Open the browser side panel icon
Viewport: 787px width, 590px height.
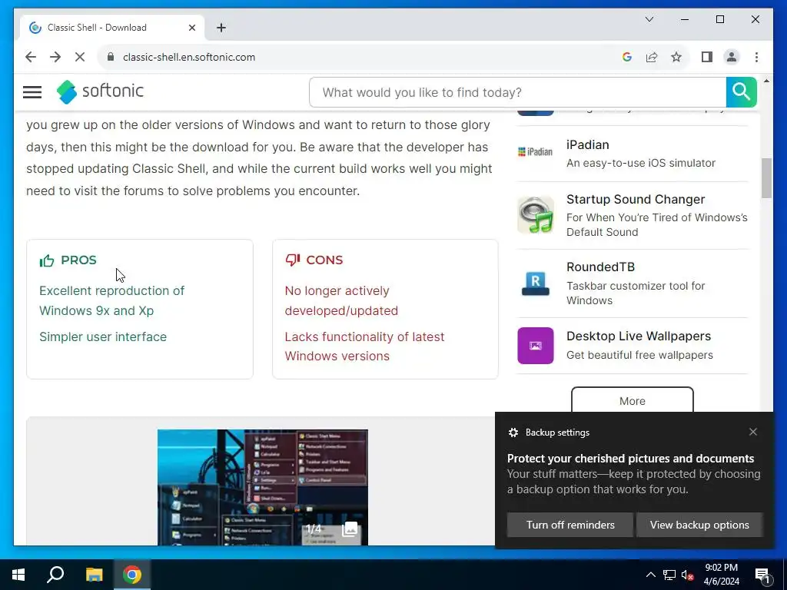[707, 57]
